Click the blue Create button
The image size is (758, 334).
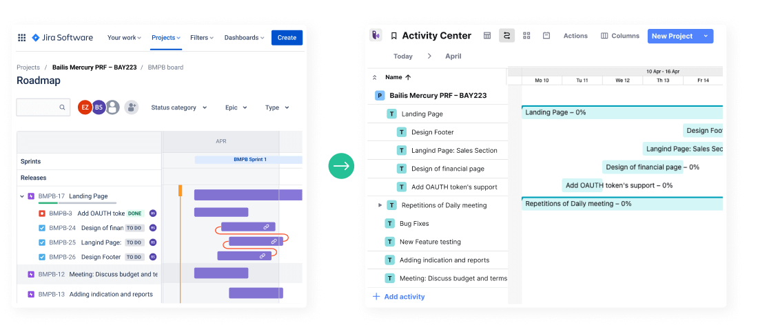point(287,38)
